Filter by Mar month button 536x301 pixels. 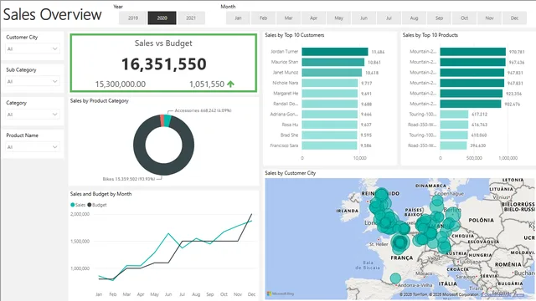click(x=288, y=18)
